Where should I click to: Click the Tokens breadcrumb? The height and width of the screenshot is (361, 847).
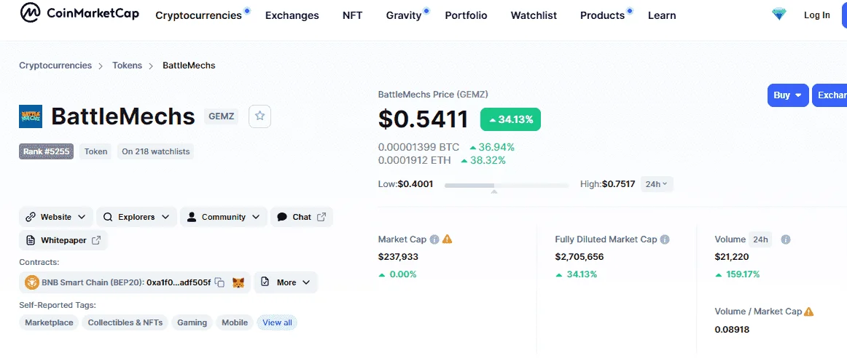(x=127, y=66)
